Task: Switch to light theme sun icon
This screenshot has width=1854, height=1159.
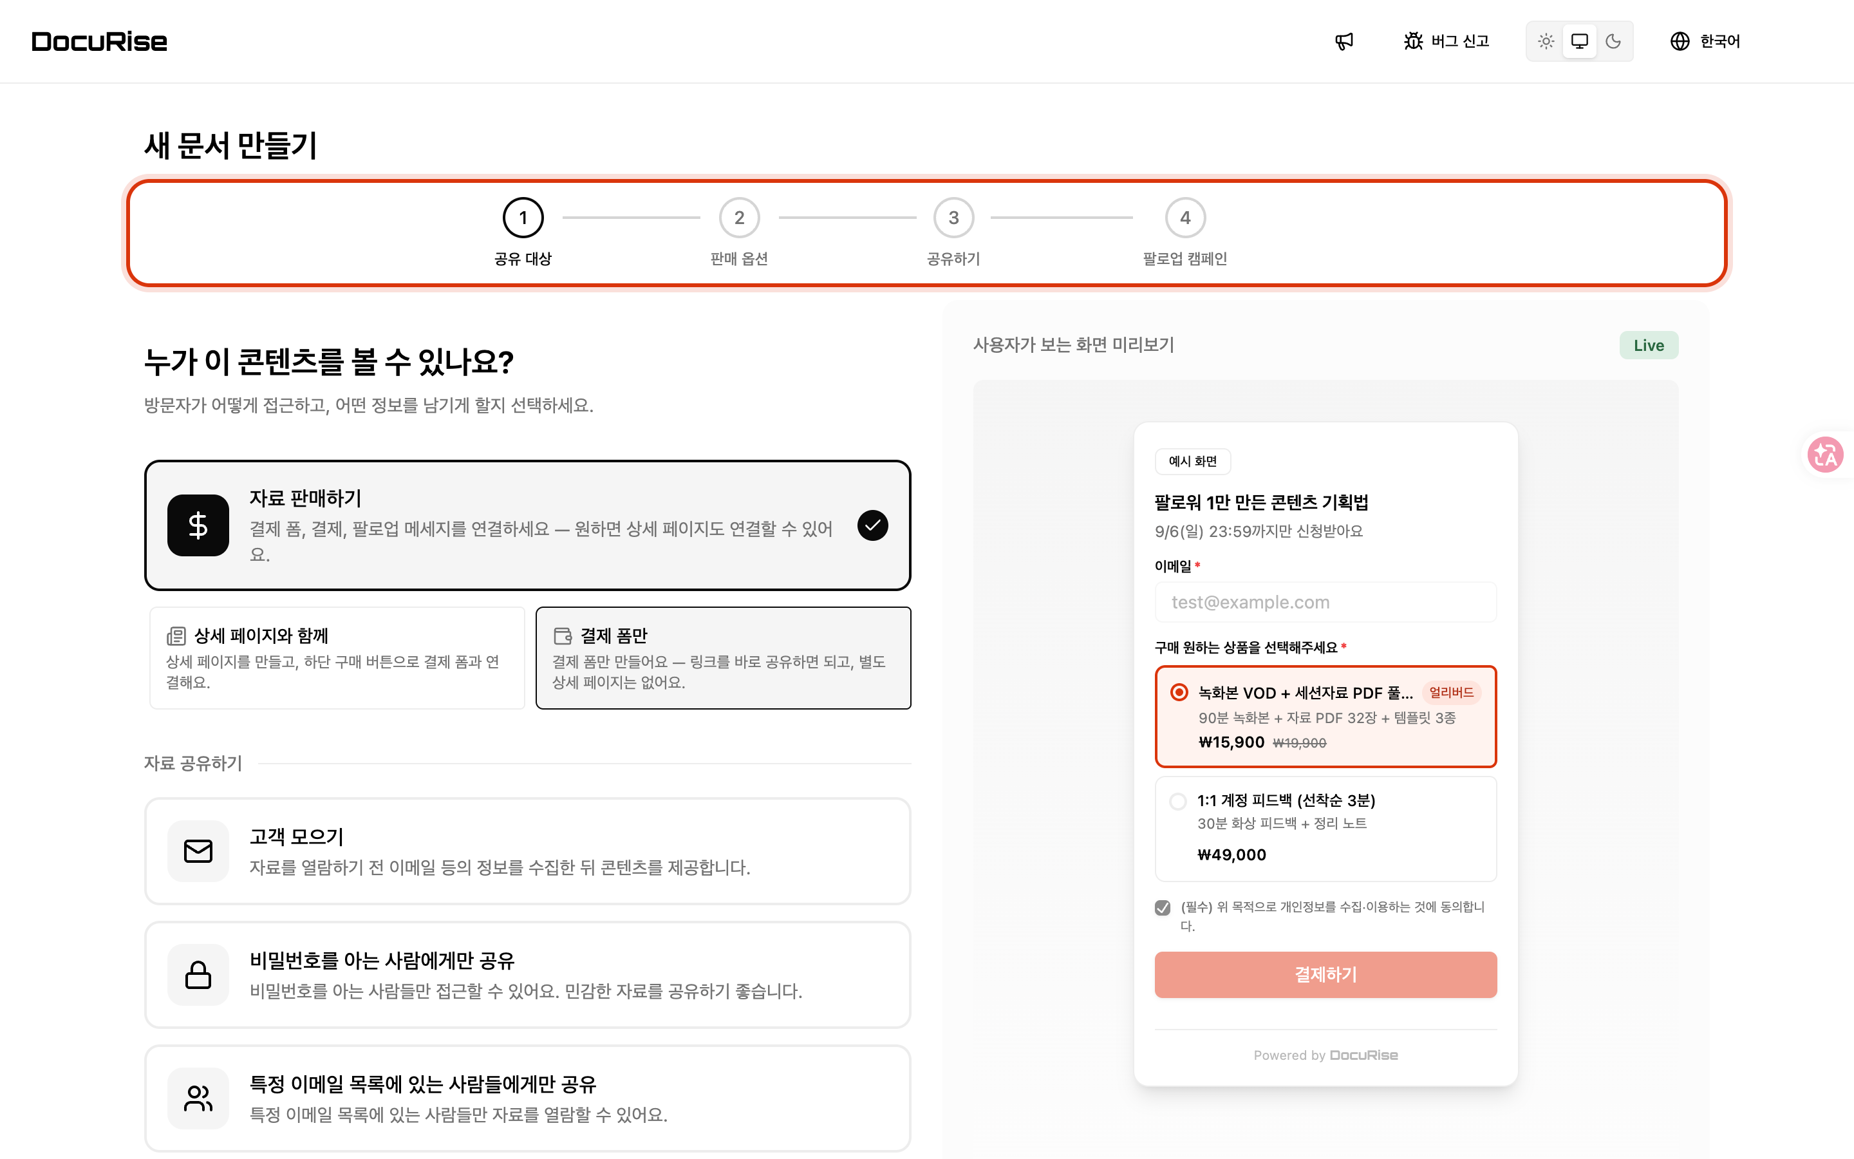Action: coord(1546,41)
